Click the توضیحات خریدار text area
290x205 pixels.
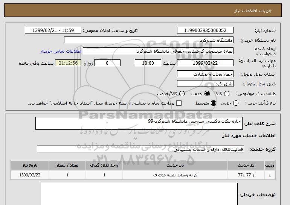point(139,194)
